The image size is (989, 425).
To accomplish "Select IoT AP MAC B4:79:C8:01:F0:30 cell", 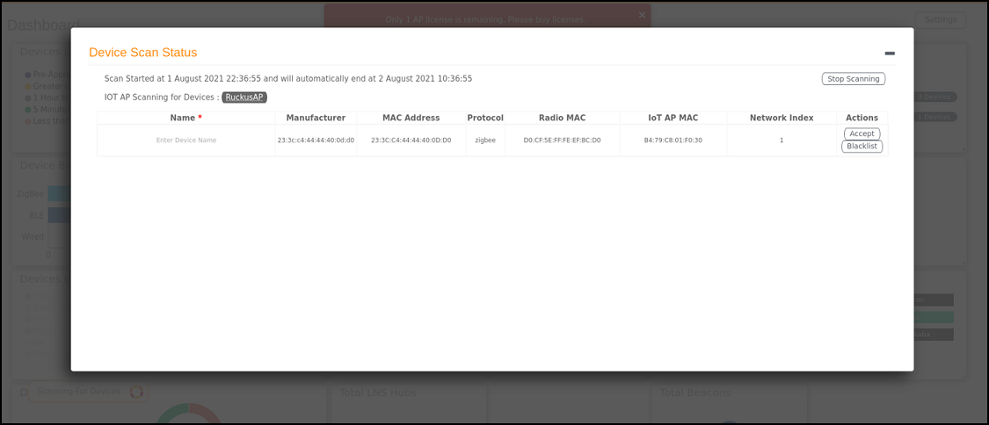I will coord(673,140).
